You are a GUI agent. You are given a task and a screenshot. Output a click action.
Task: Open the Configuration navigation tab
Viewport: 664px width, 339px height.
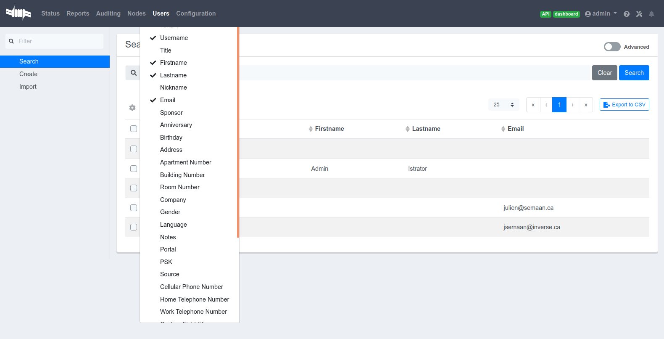(196, 13)
